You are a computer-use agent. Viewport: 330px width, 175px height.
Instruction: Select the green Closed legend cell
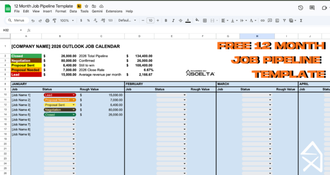pos(26,56)
